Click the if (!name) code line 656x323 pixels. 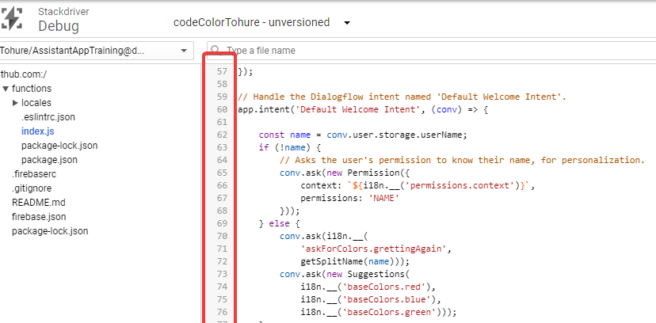(289, 147)
